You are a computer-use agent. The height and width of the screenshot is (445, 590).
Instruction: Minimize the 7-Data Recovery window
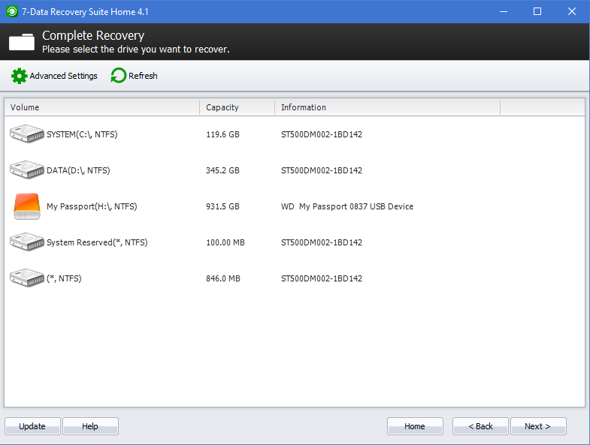pyautogui.click(x=504, y=12)
